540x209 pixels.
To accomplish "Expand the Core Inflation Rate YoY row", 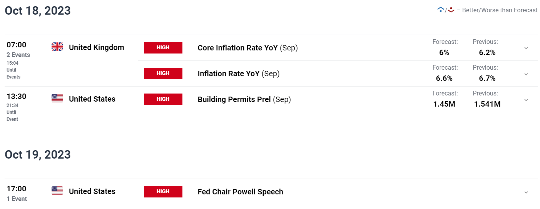I will click(x=526, y=48).
